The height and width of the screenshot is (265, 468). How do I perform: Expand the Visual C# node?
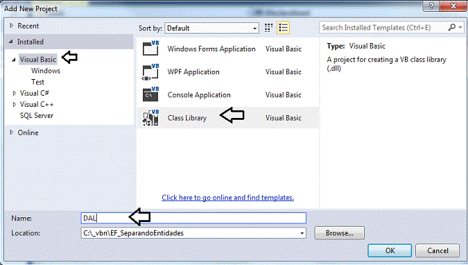tap(14, 93)
